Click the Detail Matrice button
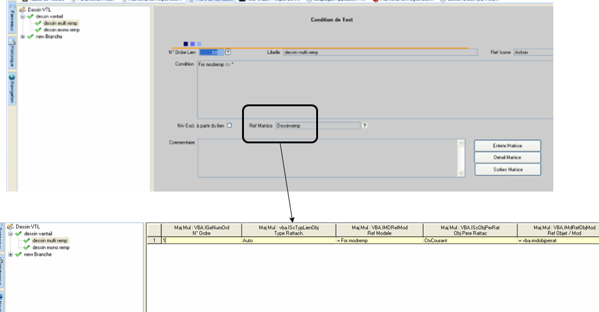Image resolution: width=599 pixels, height=312 pixels. 507,158
